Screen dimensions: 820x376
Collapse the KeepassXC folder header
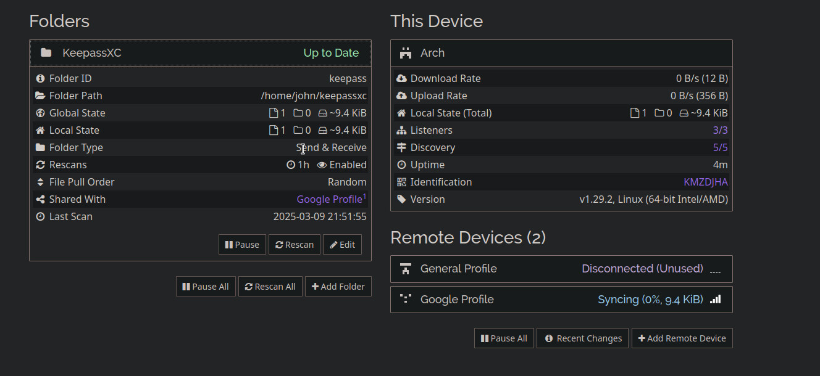tap(200, 53)
